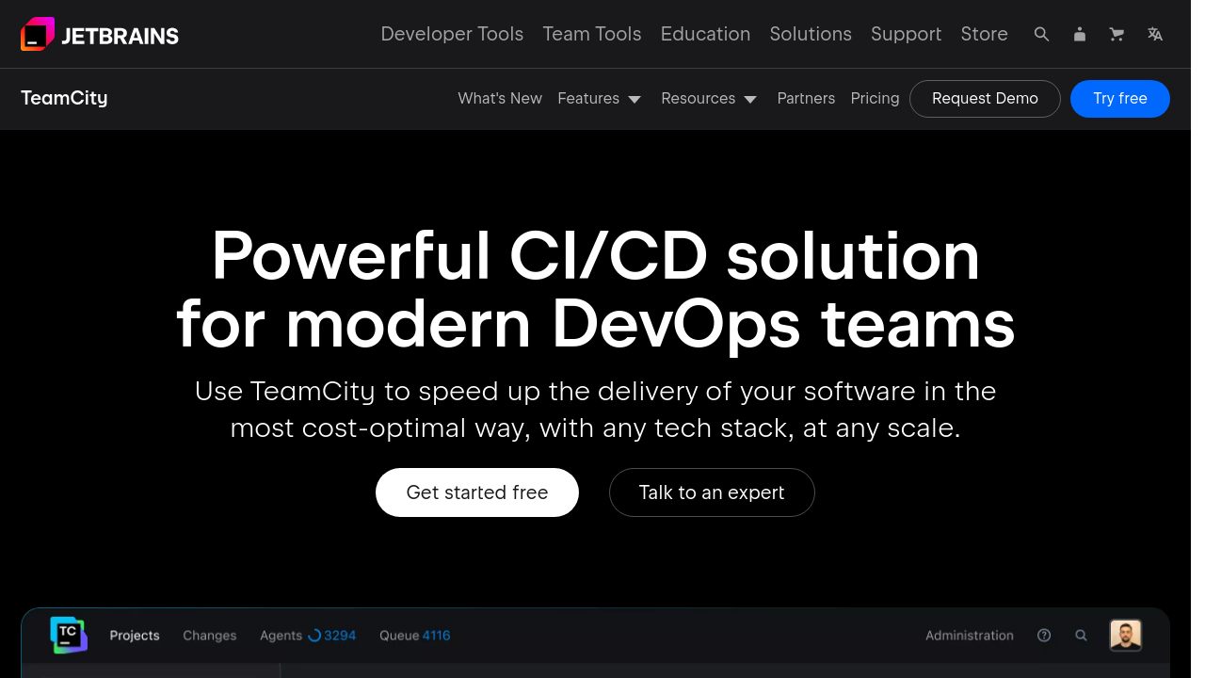
Task: Click the Agents 3294 counter
Action: pos(308,636)
